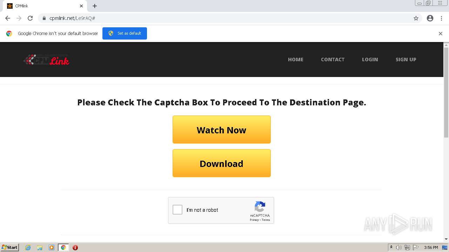Dismiss the default browser infobar
This screenshot has width=449, height=252.
pos(441,34)
